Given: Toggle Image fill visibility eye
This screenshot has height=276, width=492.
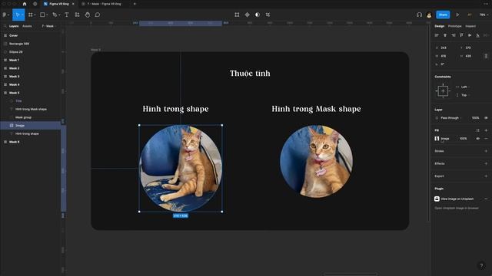Looking at the screenshot, I should (x=477, y=139).
